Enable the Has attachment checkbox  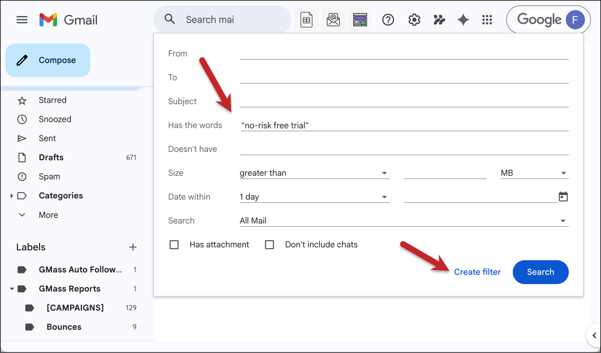174,245
